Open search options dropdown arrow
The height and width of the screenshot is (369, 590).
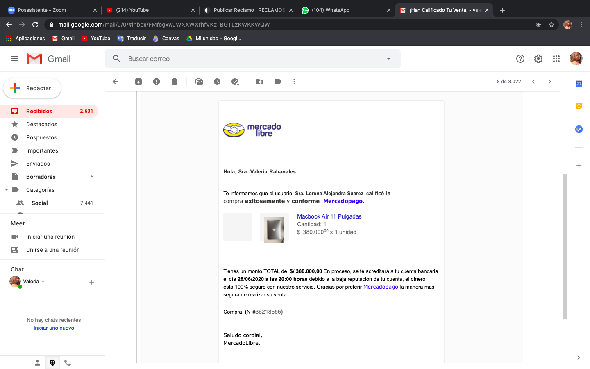click(x=389, y=59)
